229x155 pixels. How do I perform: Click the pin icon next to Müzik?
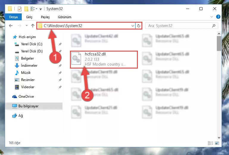click(60, 73)
